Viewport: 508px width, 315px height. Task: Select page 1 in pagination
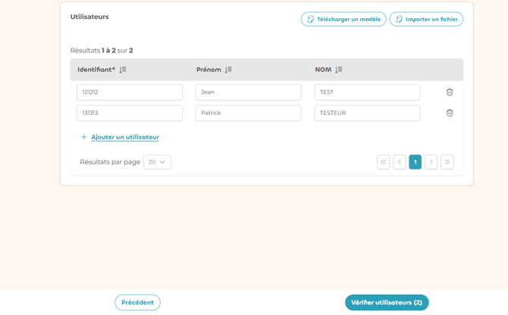[x=415, y=162]
